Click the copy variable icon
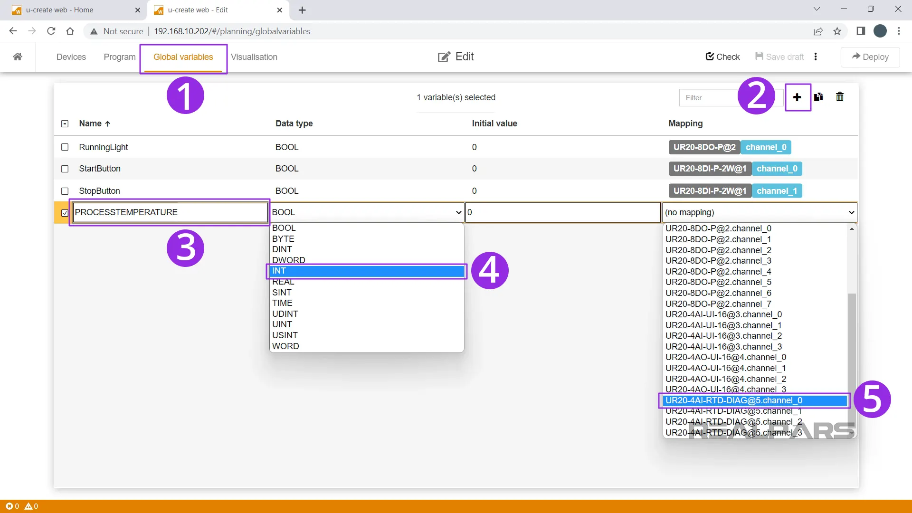This screenshot has height=513, width=912. (819, 97)
